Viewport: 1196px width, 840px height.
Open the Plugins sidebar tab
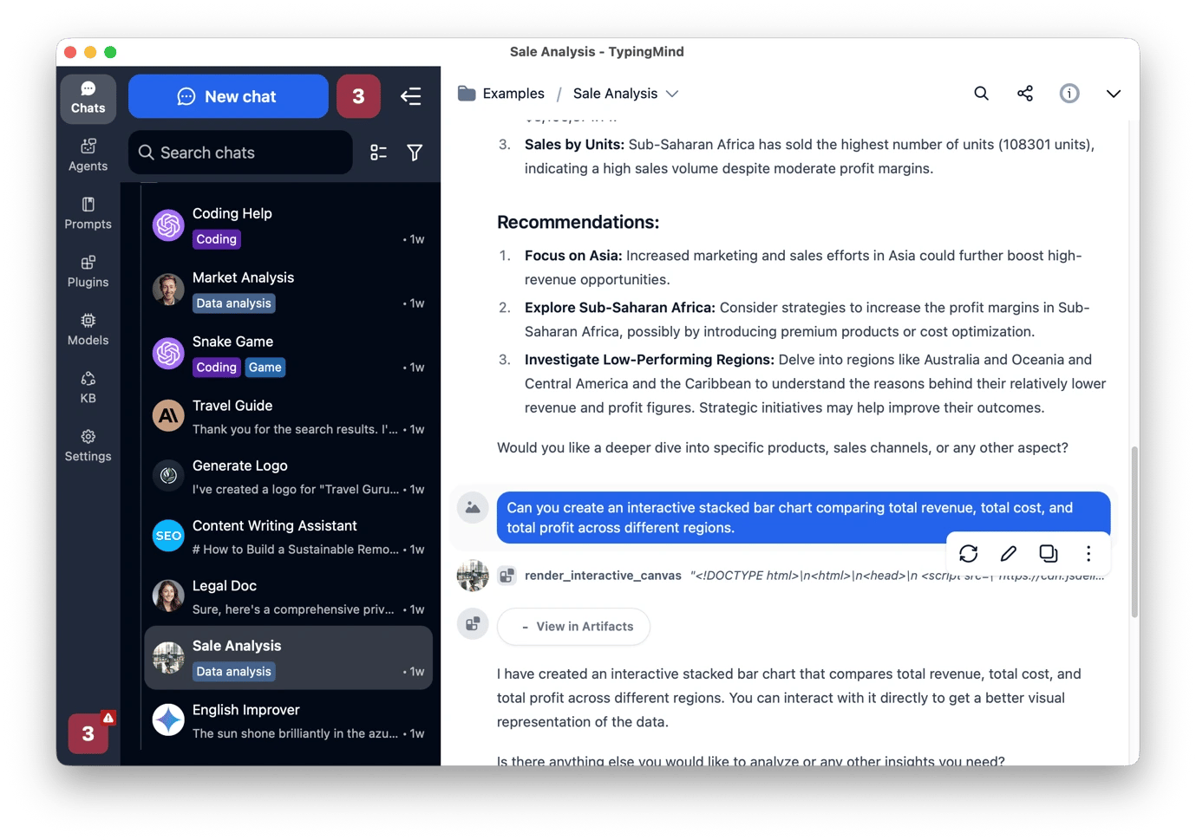coord(88,271)
